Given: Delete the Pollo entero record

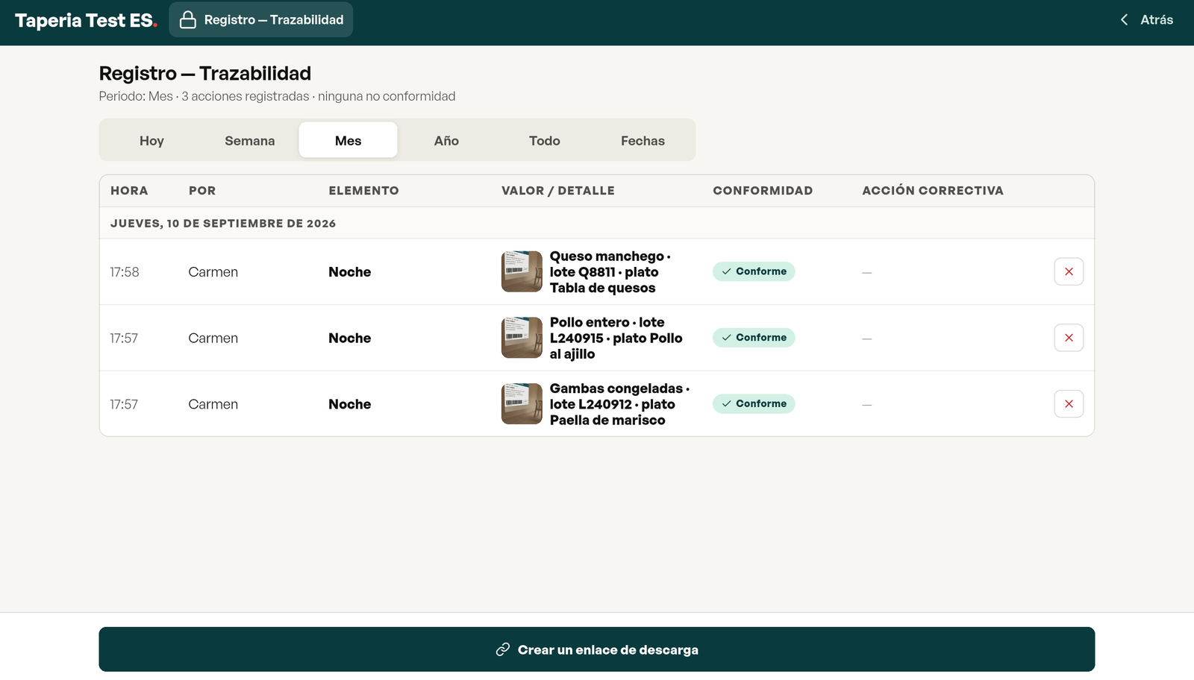Looking at the screenshot, I should coord(1069,338).
